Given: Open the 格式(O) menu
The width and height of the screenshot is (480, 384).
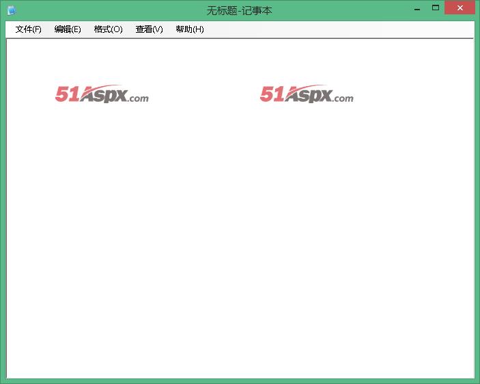Looking at the screenshot, I should (x=108, y=29).
